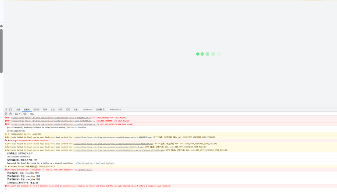This screenshot has width=337, height=194.
Task: Select the 'addReadyCallback is unimplemented method' log line
Action: coord(46,128)
